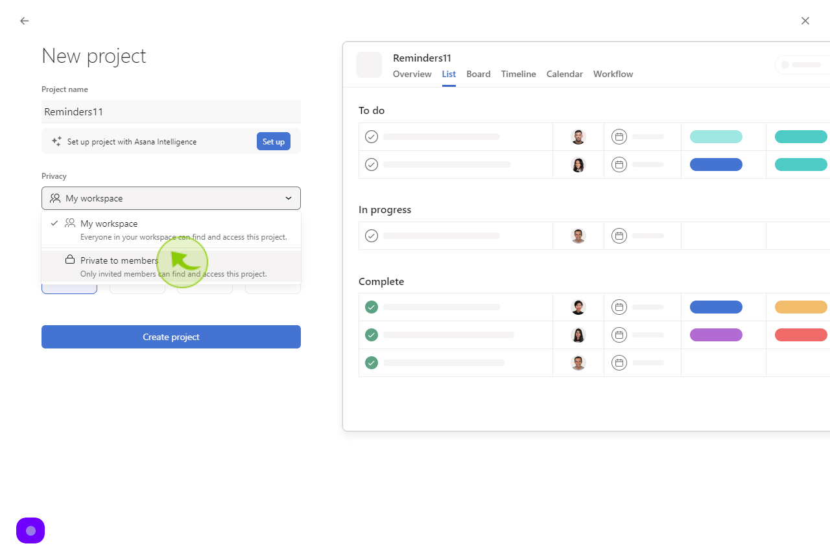Select the List tab
Viewport: 830px width, 559px height.
pyautogui.click(x=449, y=74)
